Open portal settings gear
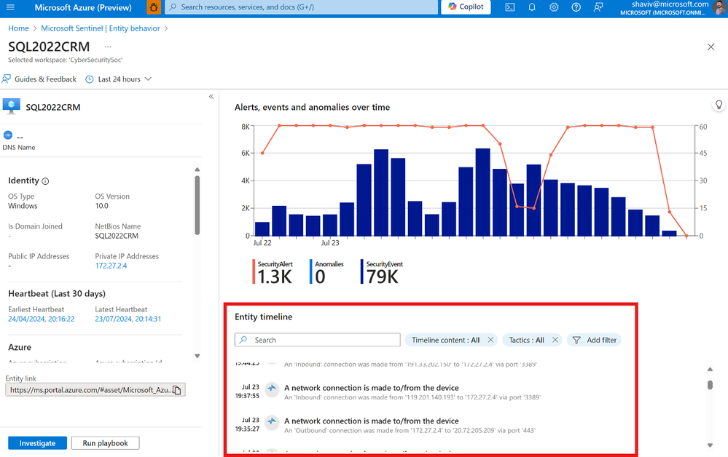The image size is (728, 457). [554, 7]
